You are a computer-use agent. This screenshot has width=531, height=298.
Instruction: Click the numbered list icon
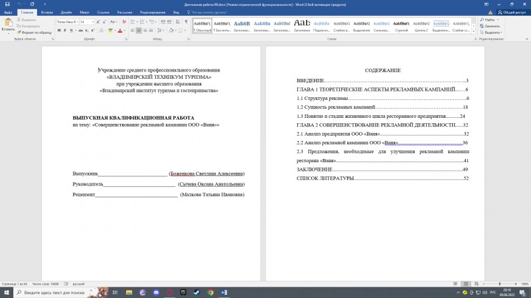pos(142,22)
